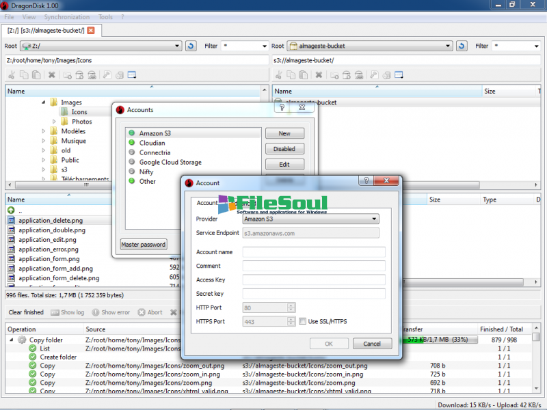Open the Tools menu
The height and width of the screenshot is (410, 547).
click(x=105, y=16)
